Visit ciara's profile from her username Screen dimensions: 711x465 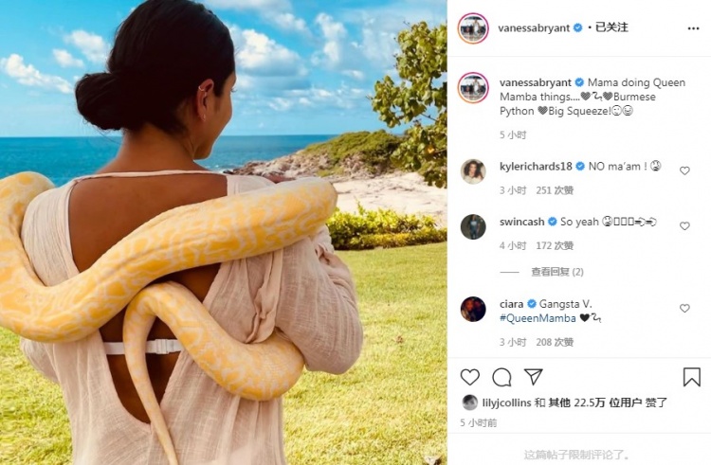(512, 304)
